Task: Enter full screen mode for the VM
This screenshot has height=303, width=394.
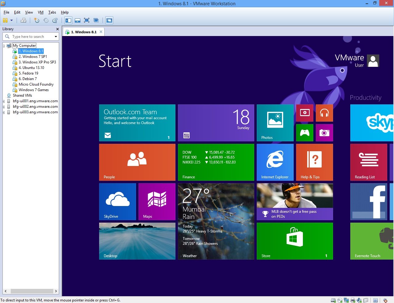Action: (87, 20)
